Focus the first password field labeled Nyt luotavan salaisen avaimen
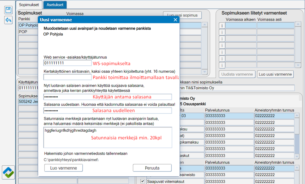The image size is (305, 184). (x=107, y=97)
